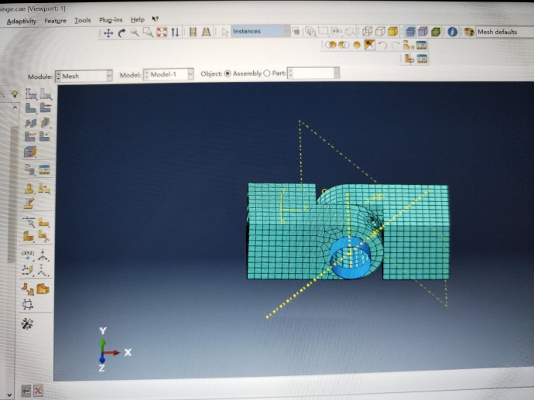
Task: Select the Pan View tool
Action: point(108,33)
